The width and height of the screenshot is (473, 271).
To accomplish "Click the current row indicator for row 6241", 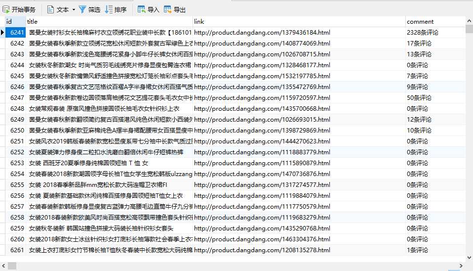I will tap(2, 32).
